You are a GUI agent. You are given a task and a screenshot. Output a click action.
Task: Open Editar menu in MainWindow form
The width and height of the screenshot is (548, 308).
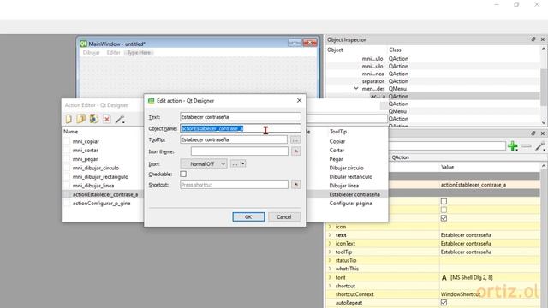113,53
